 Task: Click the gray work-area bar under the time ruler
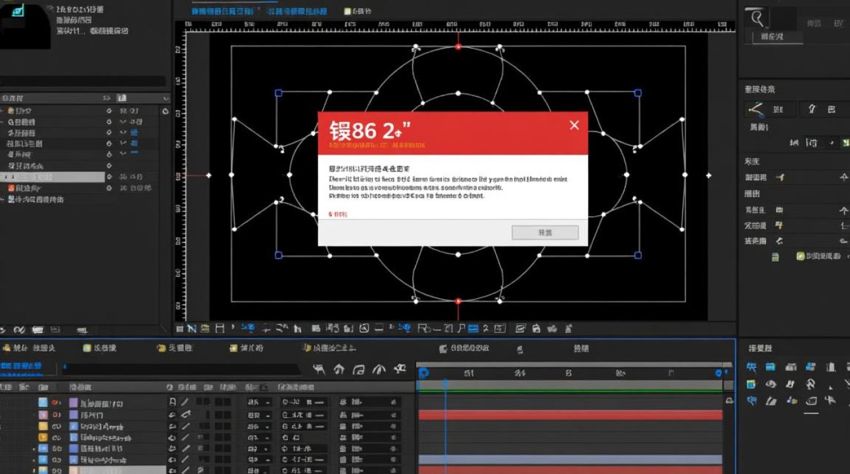point(570,385)
